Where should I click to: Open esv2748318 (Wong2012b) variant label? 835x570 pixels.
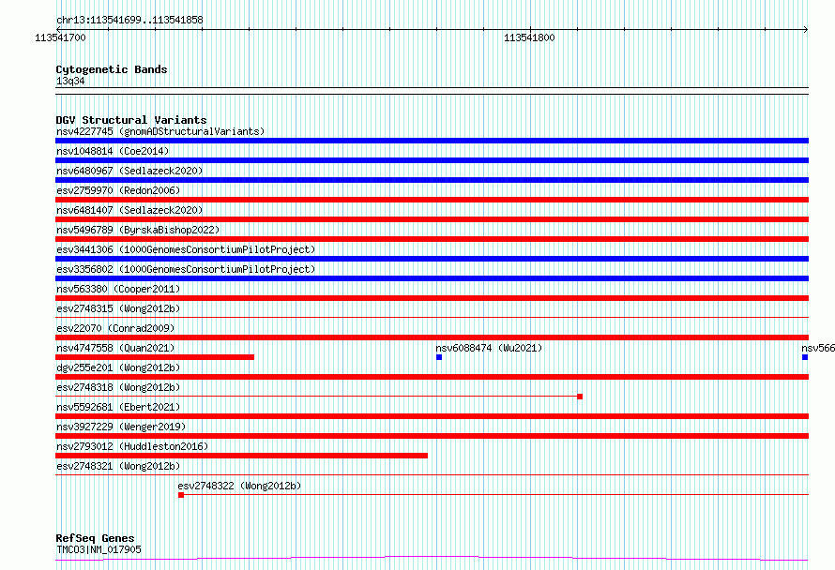118,387
